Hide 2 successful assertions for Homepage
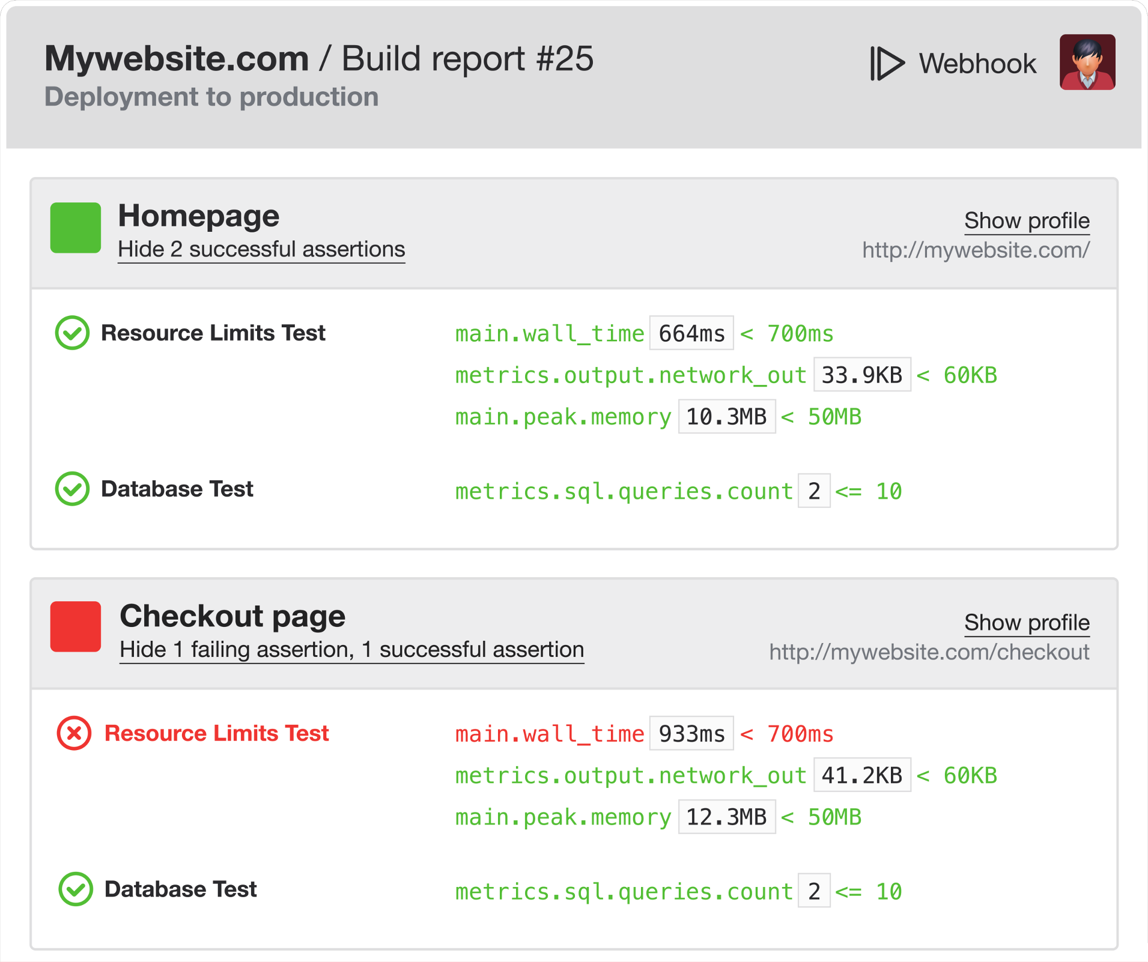 click(x=261, y=249)
